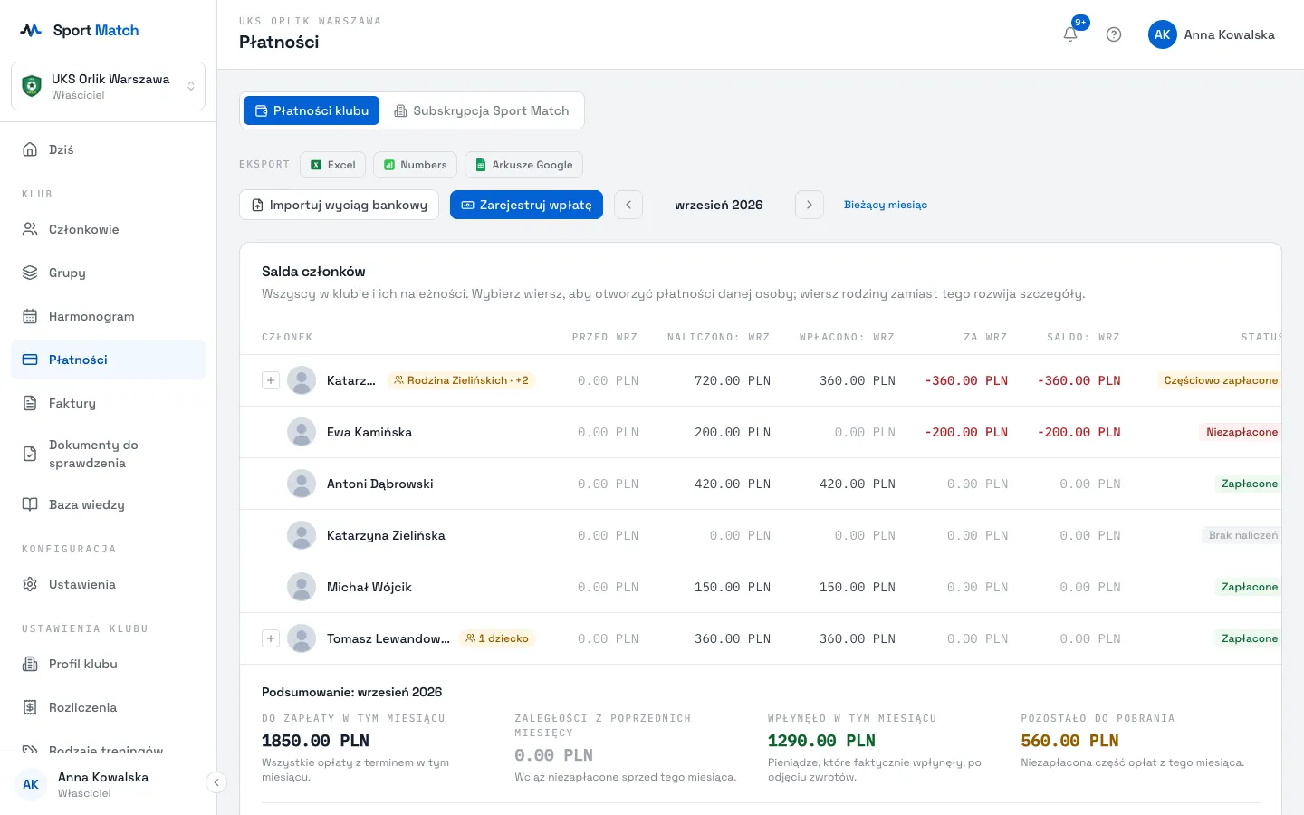Click Katarzyna Zielińska's avatar
Viewport: 1304px width, 815px height.
302,535
